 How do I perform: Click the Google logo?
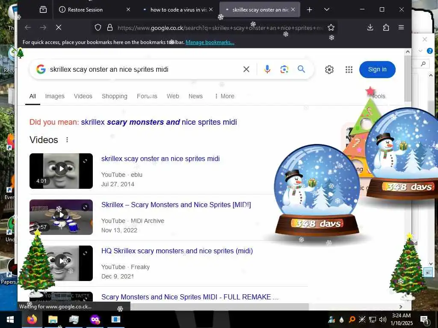point(41,69)
